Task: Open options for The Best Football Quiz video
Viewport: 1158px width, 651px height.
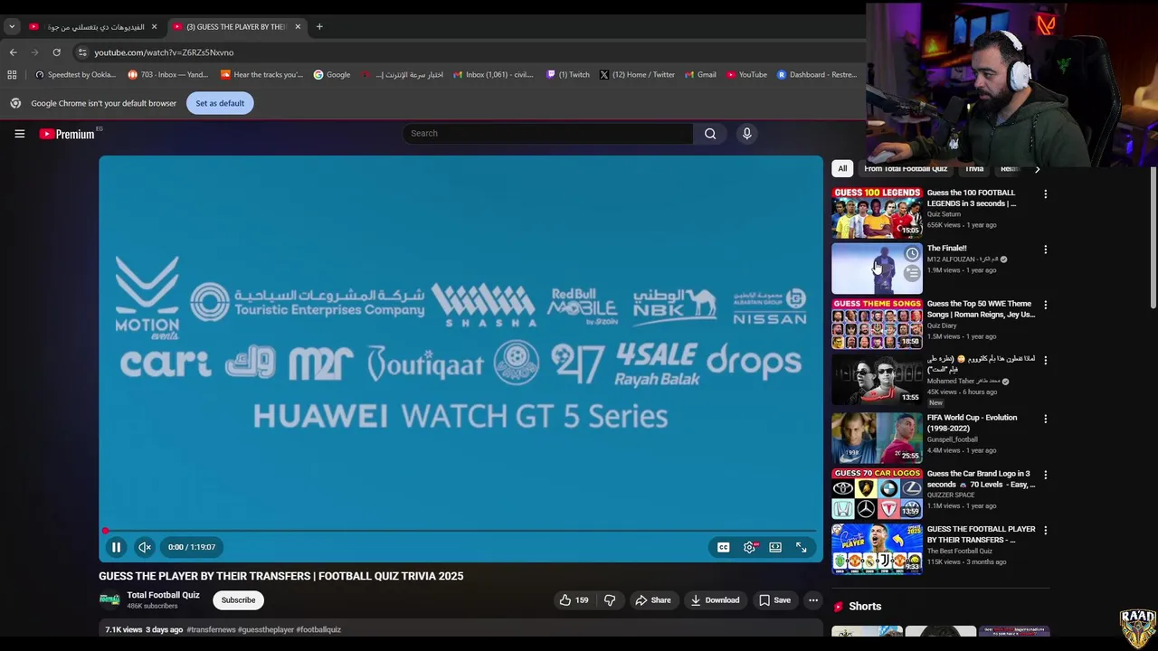Action: coord(1045,531)
